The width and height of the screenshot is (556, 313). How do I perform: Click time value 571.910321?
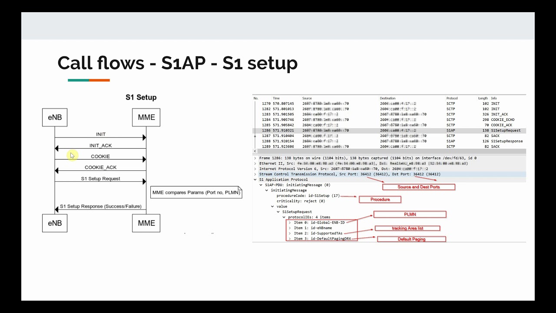(x=283, y=130)
